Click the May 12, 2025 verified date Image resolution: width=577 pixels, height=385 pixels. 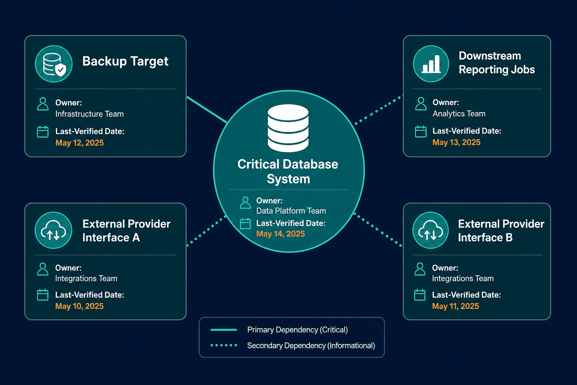(x=80, y=143)
